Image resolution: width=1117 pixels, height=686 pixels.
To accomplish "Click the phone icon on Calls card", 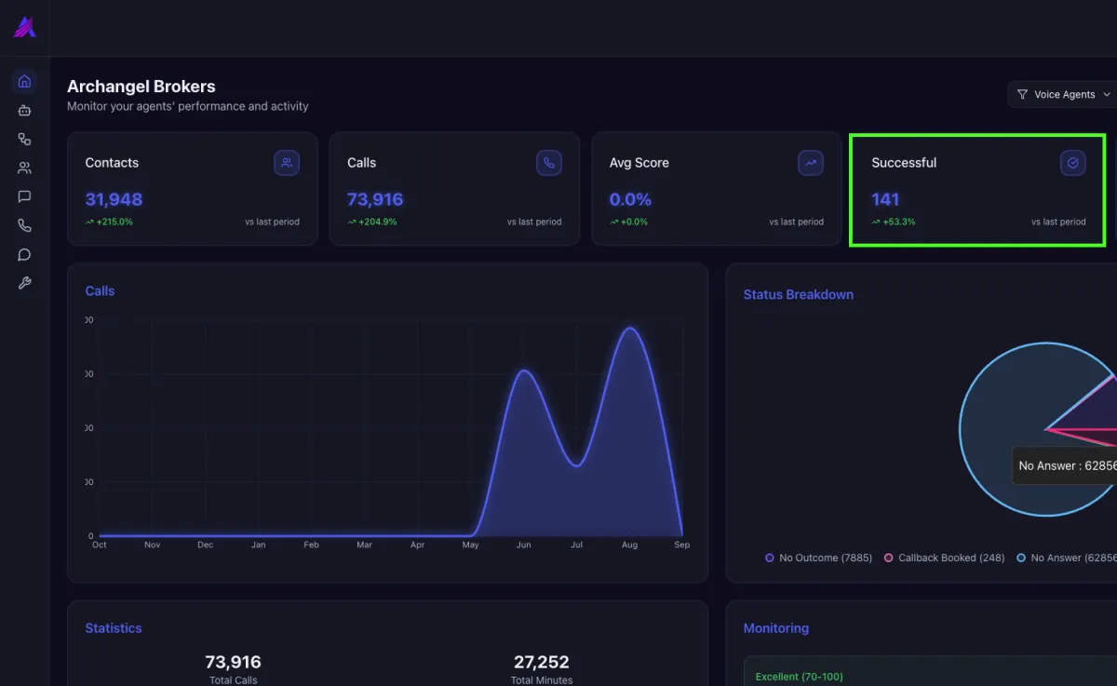I will pos(549,163).
